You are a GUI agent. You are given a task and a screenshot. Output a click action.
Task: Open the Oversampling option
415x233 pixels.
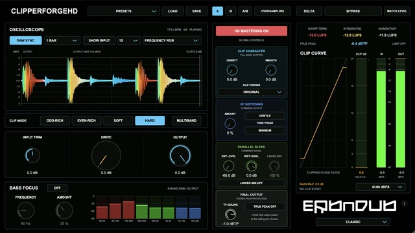[272, 11]
